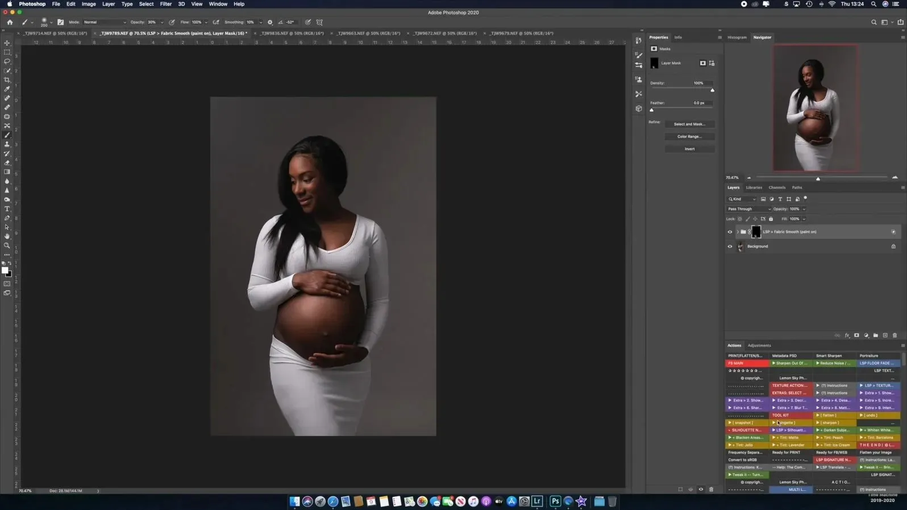Toggle lock all on the layer
Image resolution: width=907 pixels, height=510 pixels.
771,219
